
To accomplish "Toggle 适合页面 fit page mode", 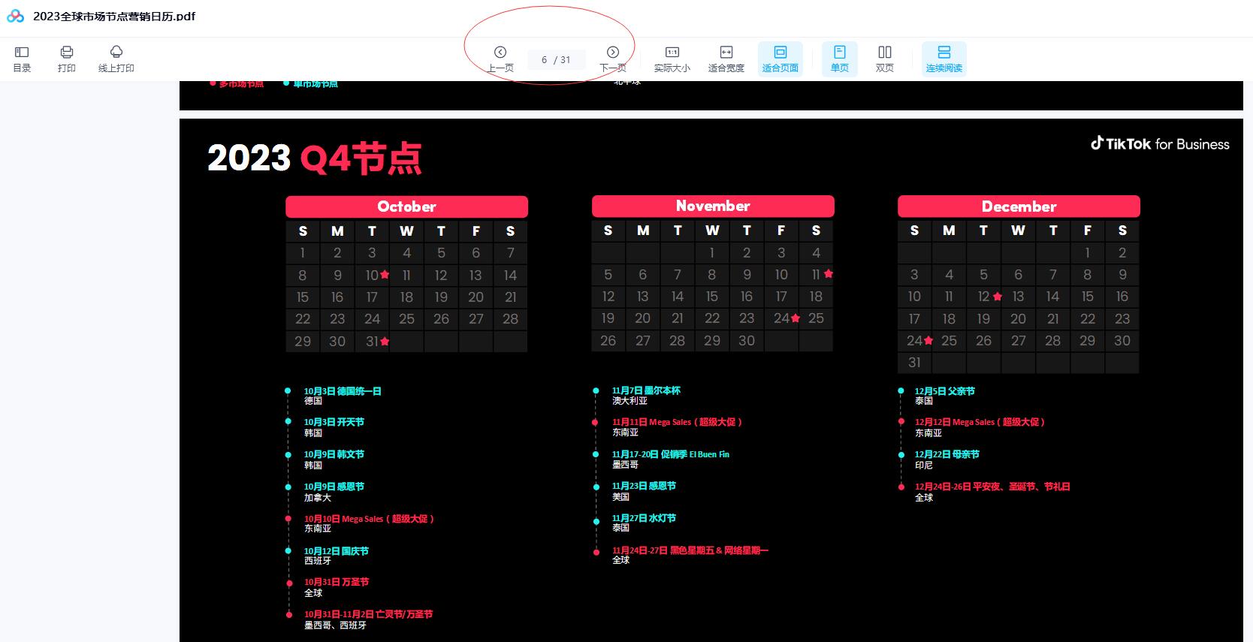I will (780, 59).
